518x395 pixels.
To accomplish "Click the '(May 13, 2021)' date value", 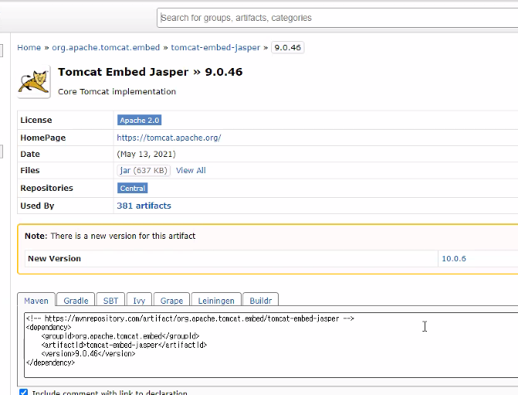I will 147,154.
